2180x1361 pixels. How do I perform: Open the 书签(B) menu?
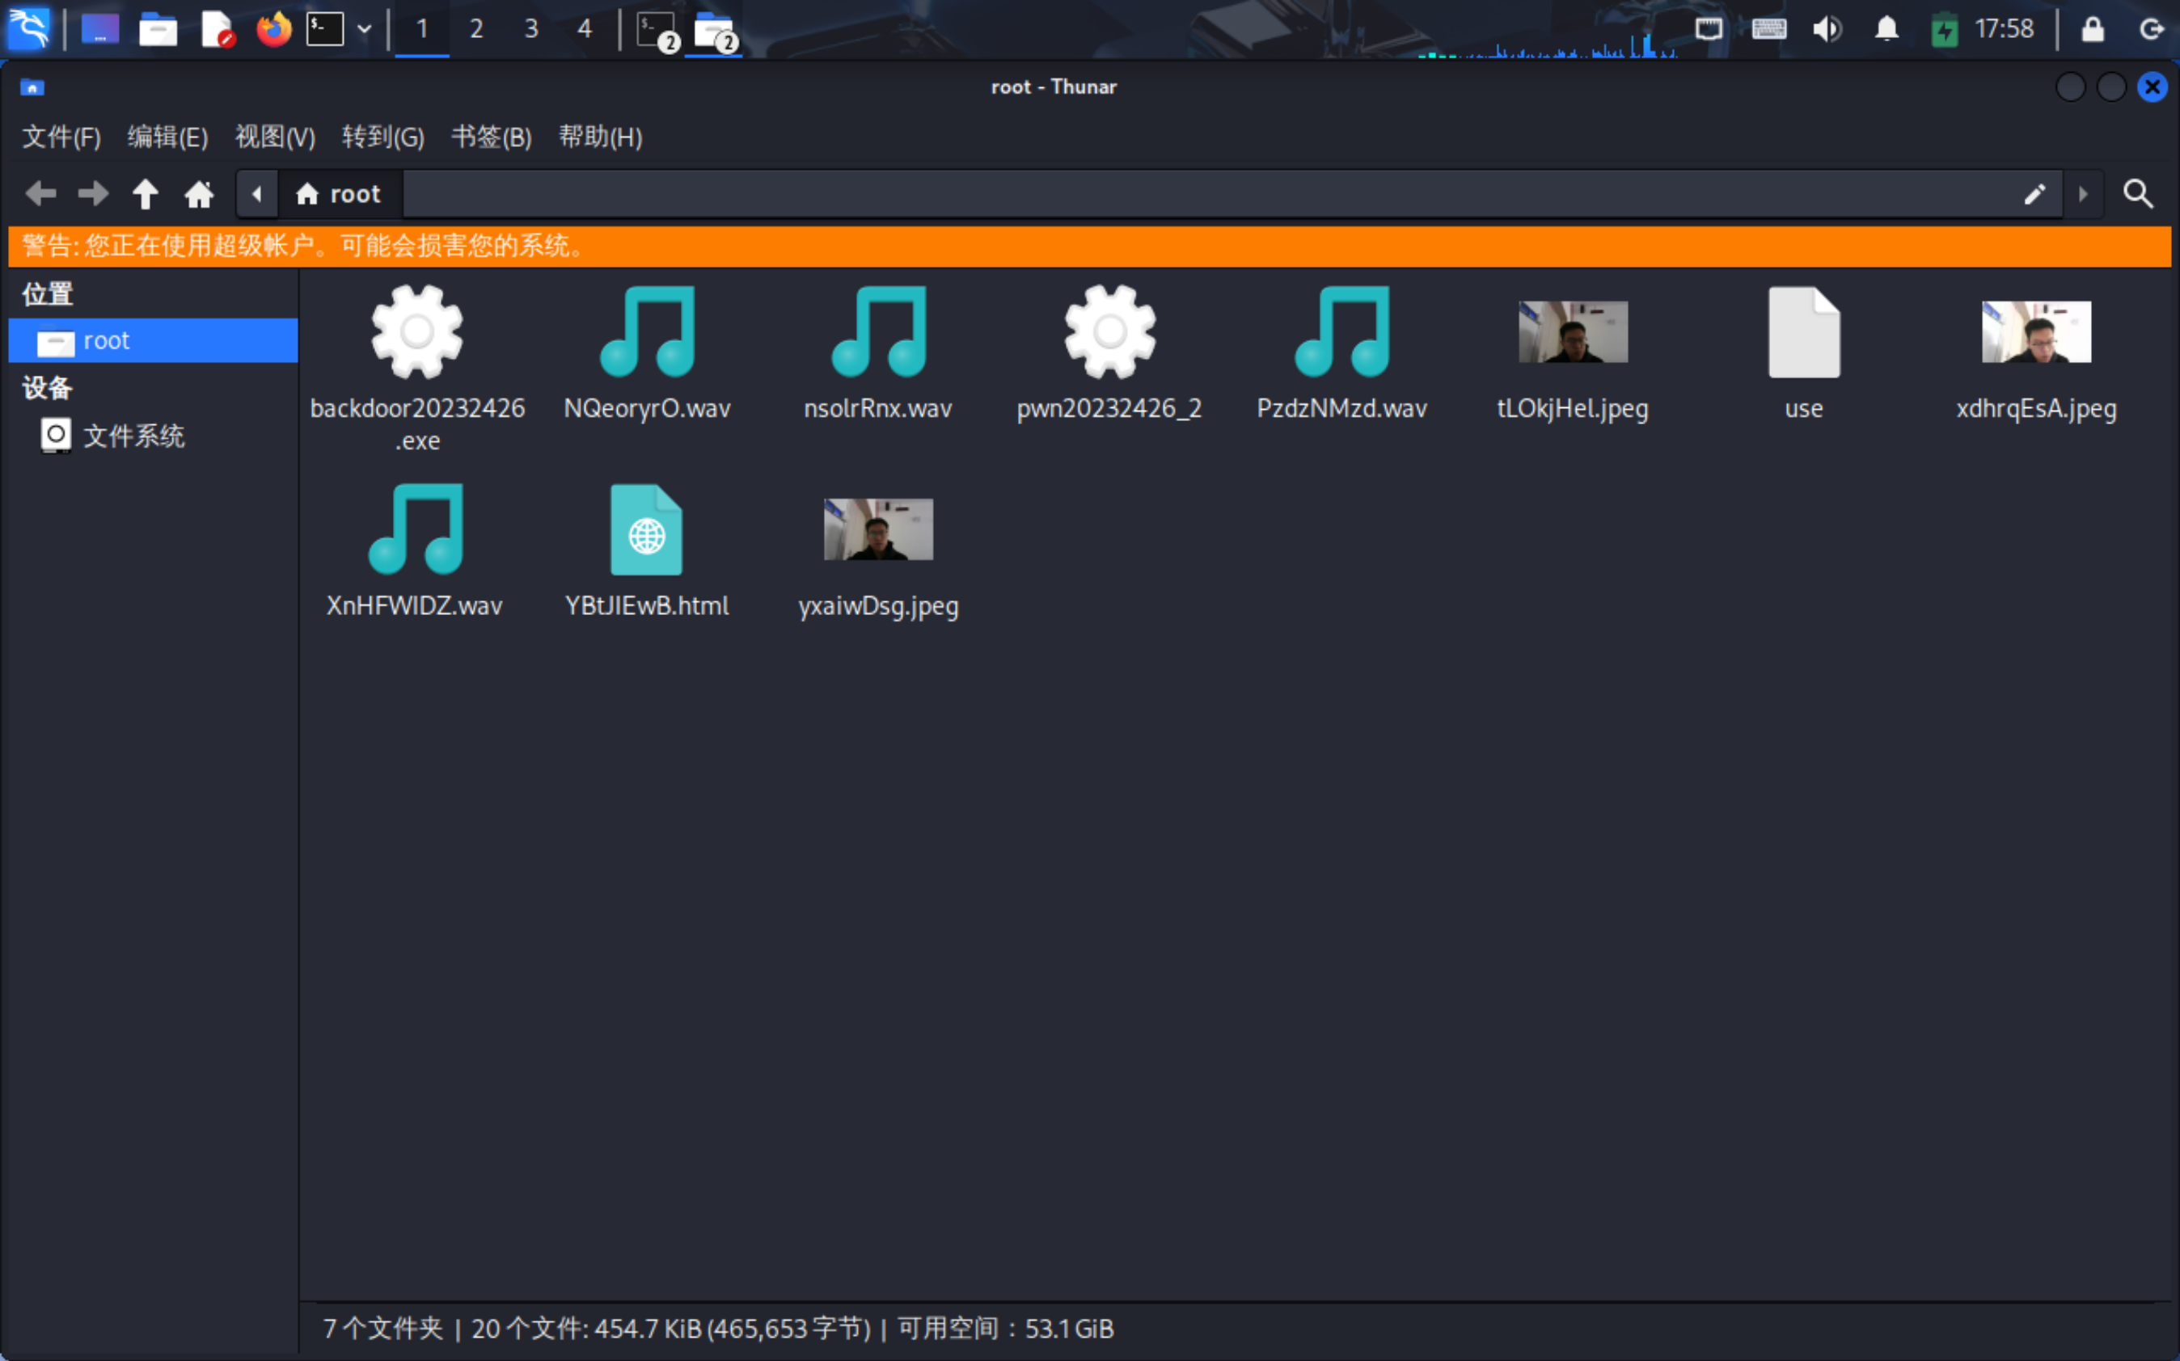point(491,137)
